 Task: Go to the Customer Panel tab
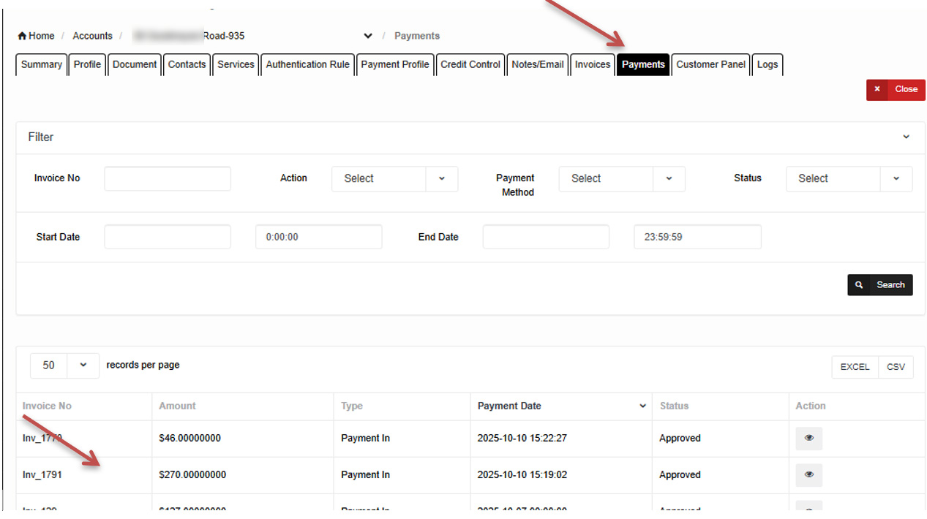(x=710, y=64)
